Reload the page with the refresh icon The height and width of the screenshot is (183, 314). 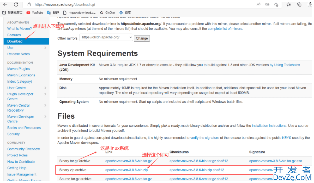click(16, 4)
